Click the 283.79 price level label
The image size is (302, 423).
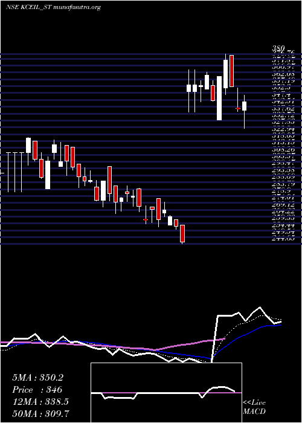pyautogui.click(x=283, y=184)
